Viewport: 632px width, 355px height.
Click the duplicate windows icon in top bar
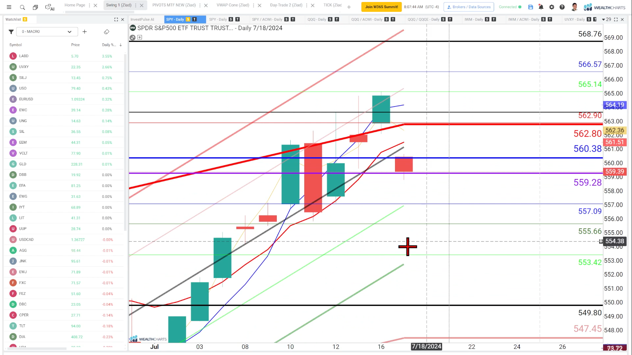pos(35,7)
